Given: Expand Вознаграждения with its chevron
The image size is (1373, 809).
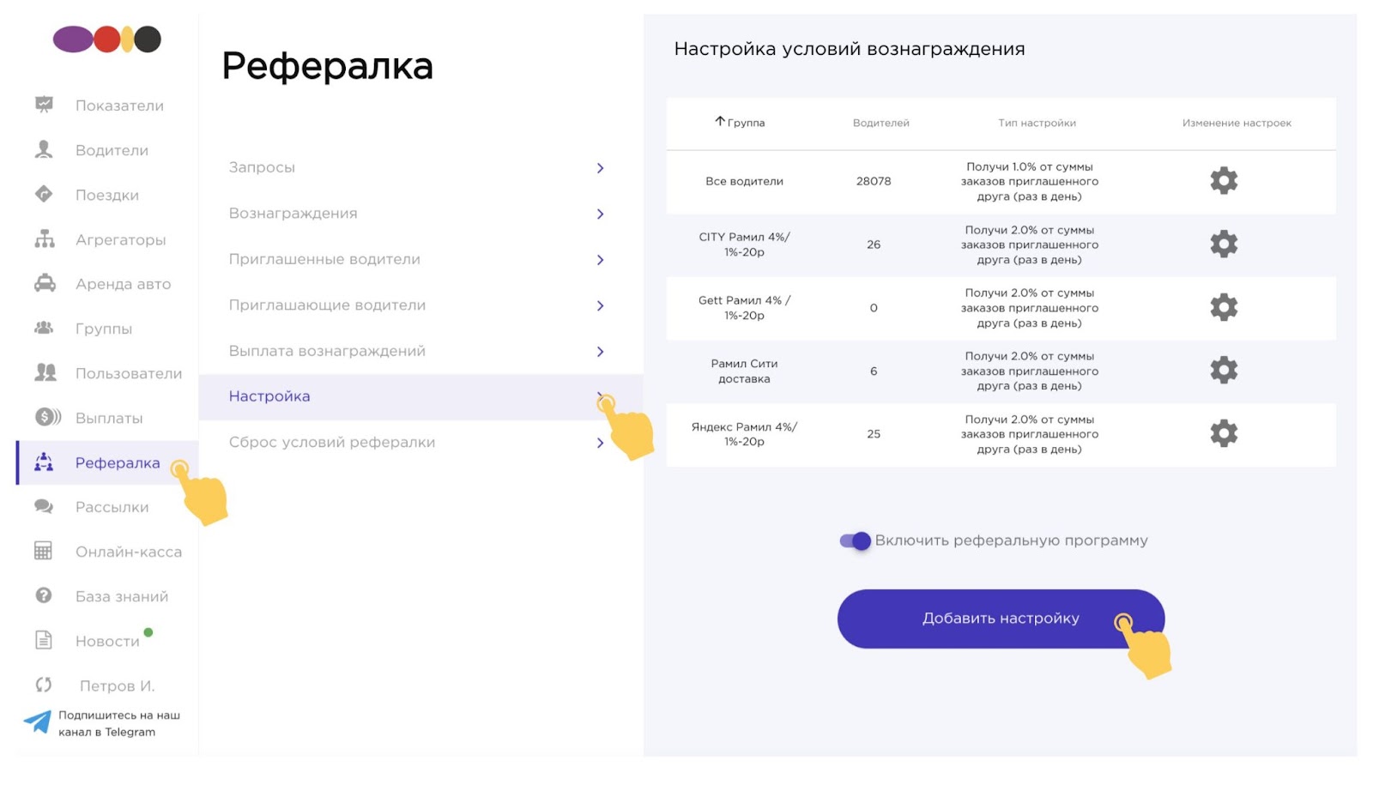Looking at the screenshot, I should click(x=600, y=214).
